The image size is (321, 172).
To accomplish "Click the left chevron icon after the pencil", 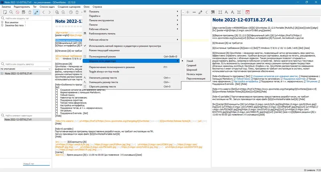I will pyautogui.click(x=206, y=12).
